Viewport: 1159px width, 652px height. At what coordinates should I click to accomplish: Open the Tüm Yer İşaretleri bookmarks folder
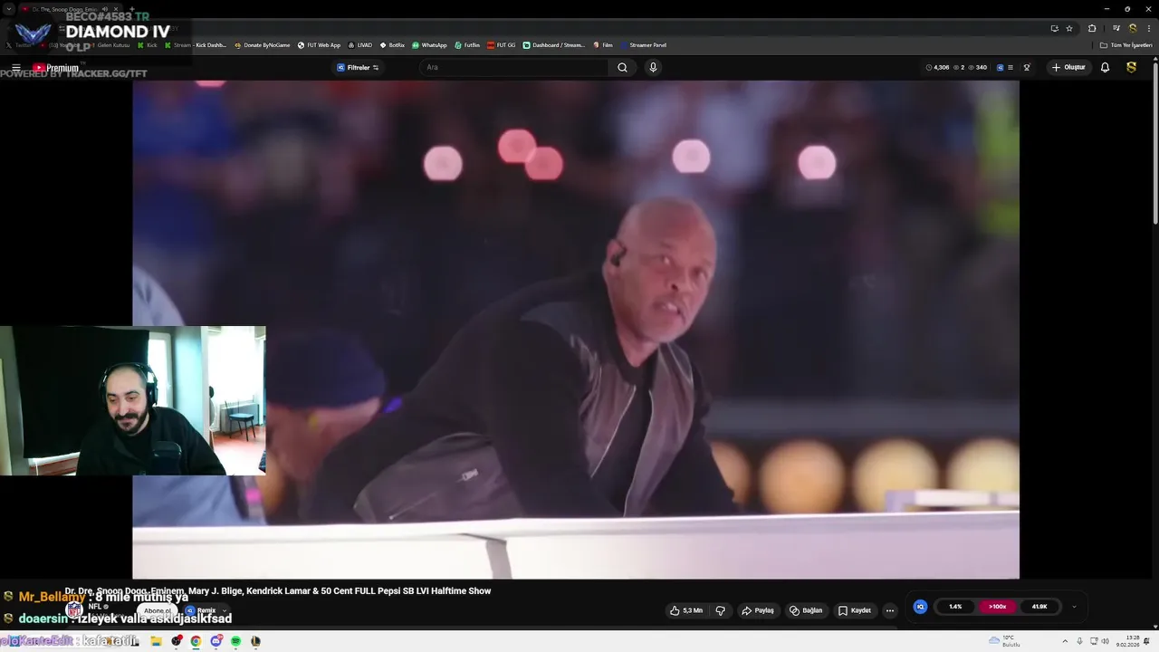[1126, 45]
